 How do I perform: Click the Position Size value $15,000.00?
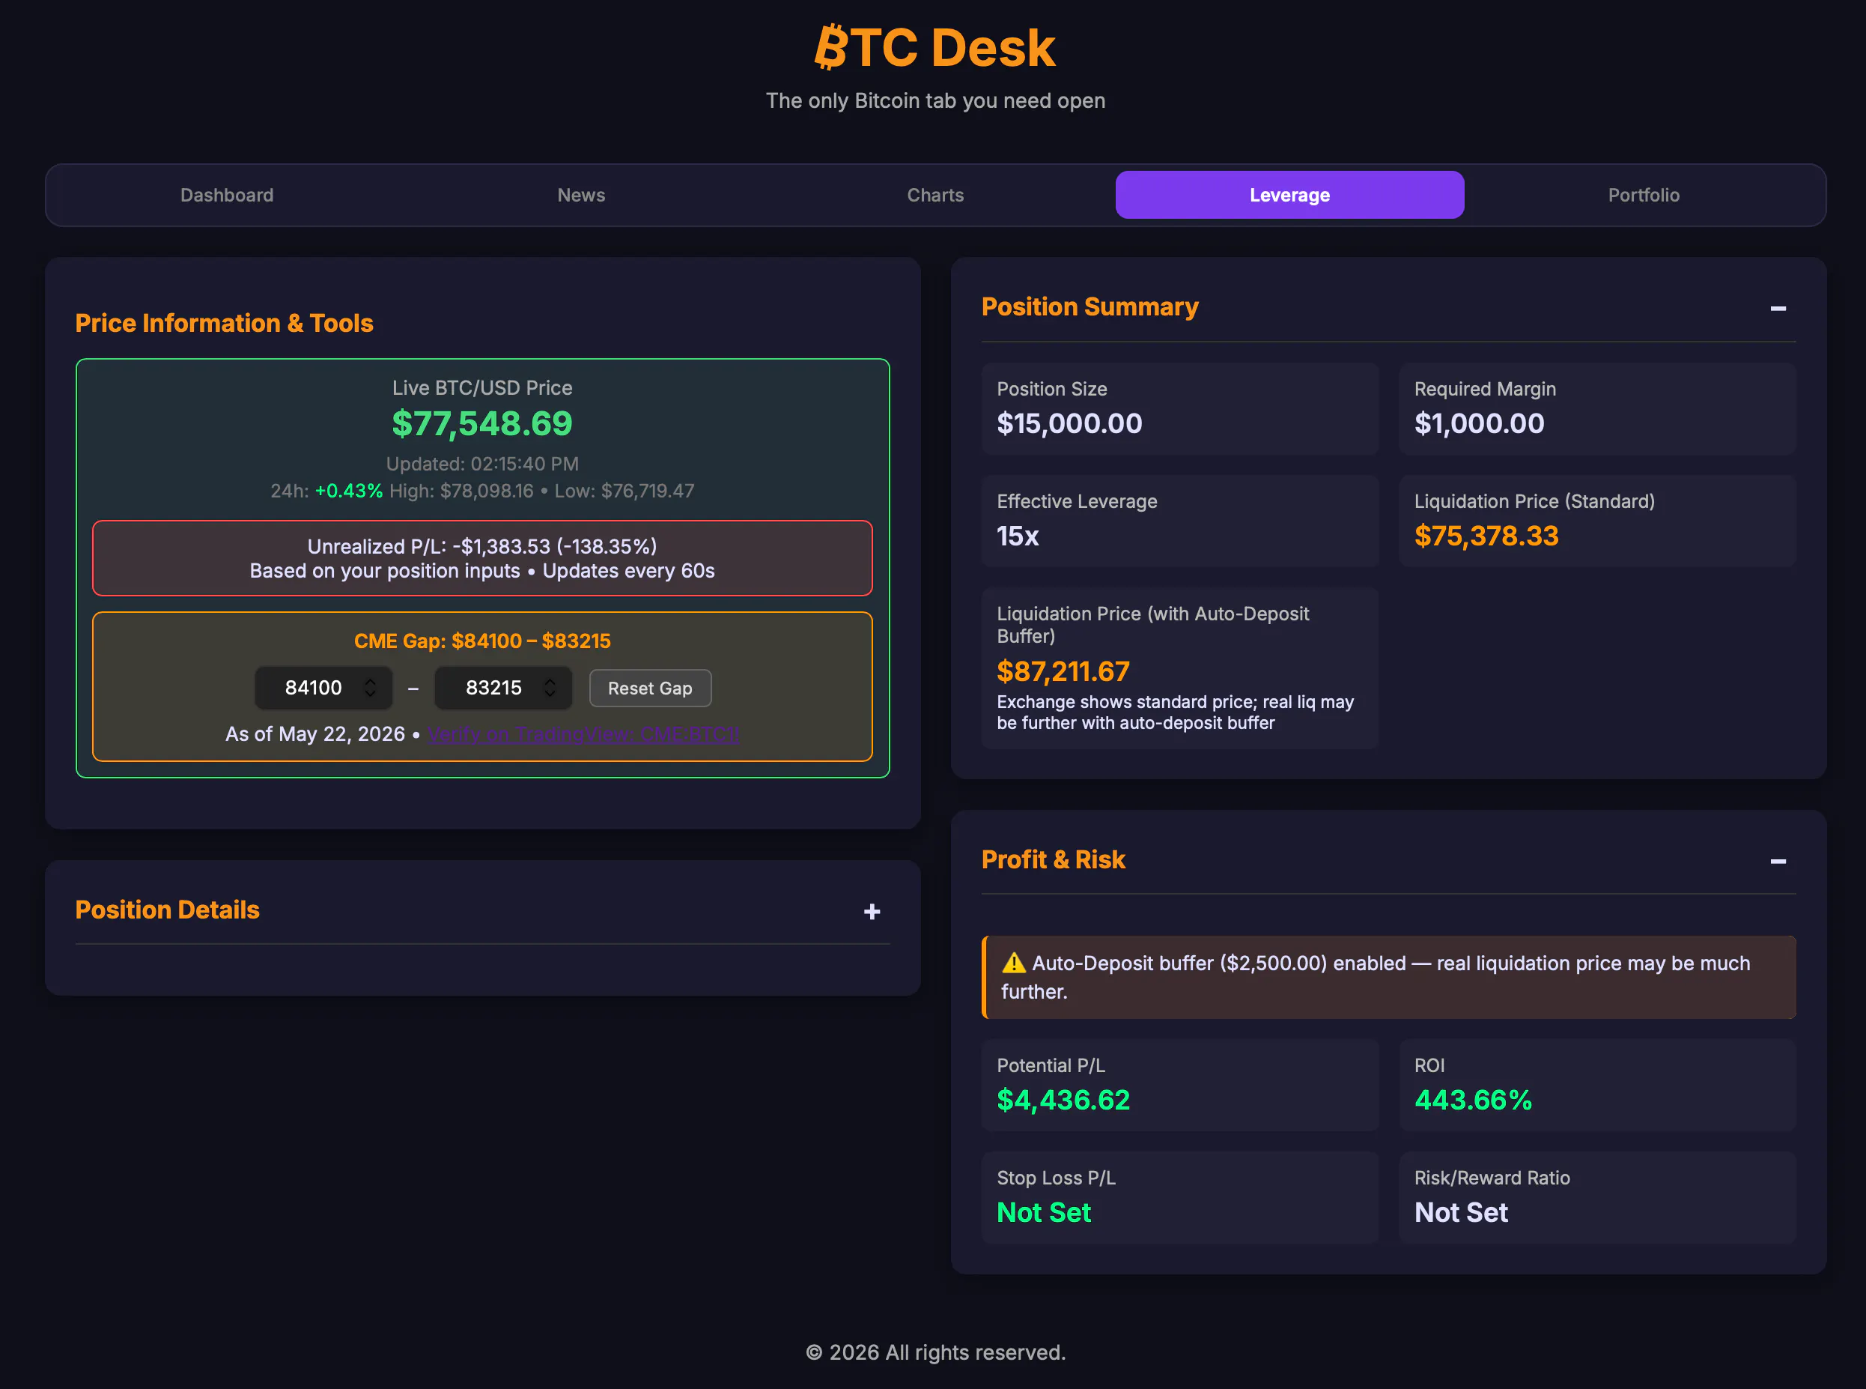click(x=1069, y=423)
